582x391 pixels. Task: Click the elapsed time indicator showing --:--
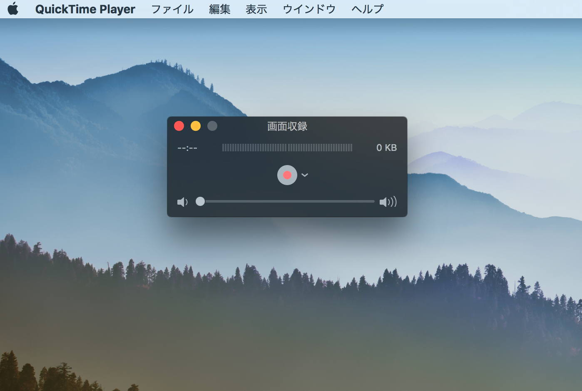coord(187,148)
